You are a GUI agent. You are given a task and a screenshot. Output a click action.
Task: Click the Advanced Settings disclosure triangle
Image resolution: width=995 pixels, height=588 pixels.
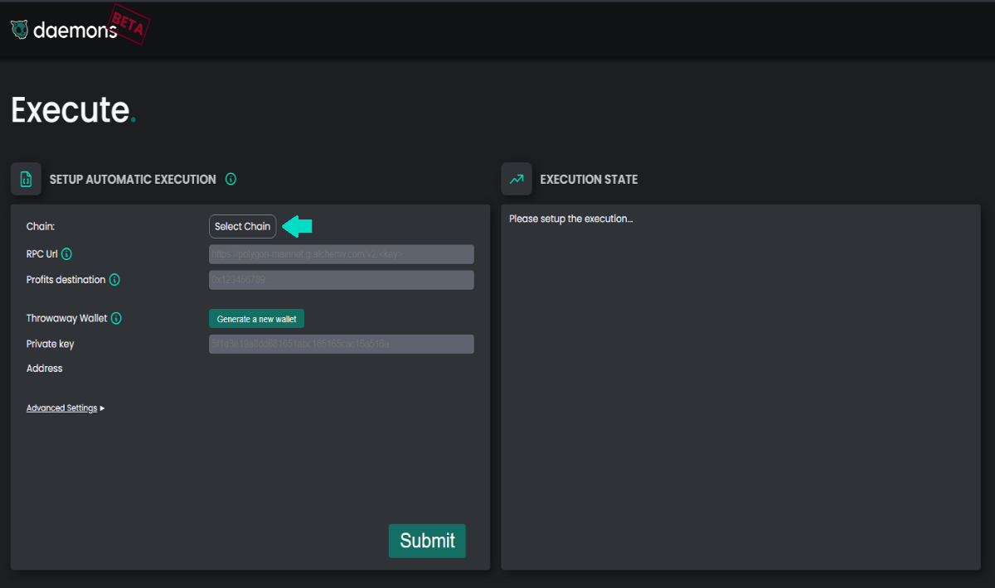pyautogui.click(x=102, y=408)
